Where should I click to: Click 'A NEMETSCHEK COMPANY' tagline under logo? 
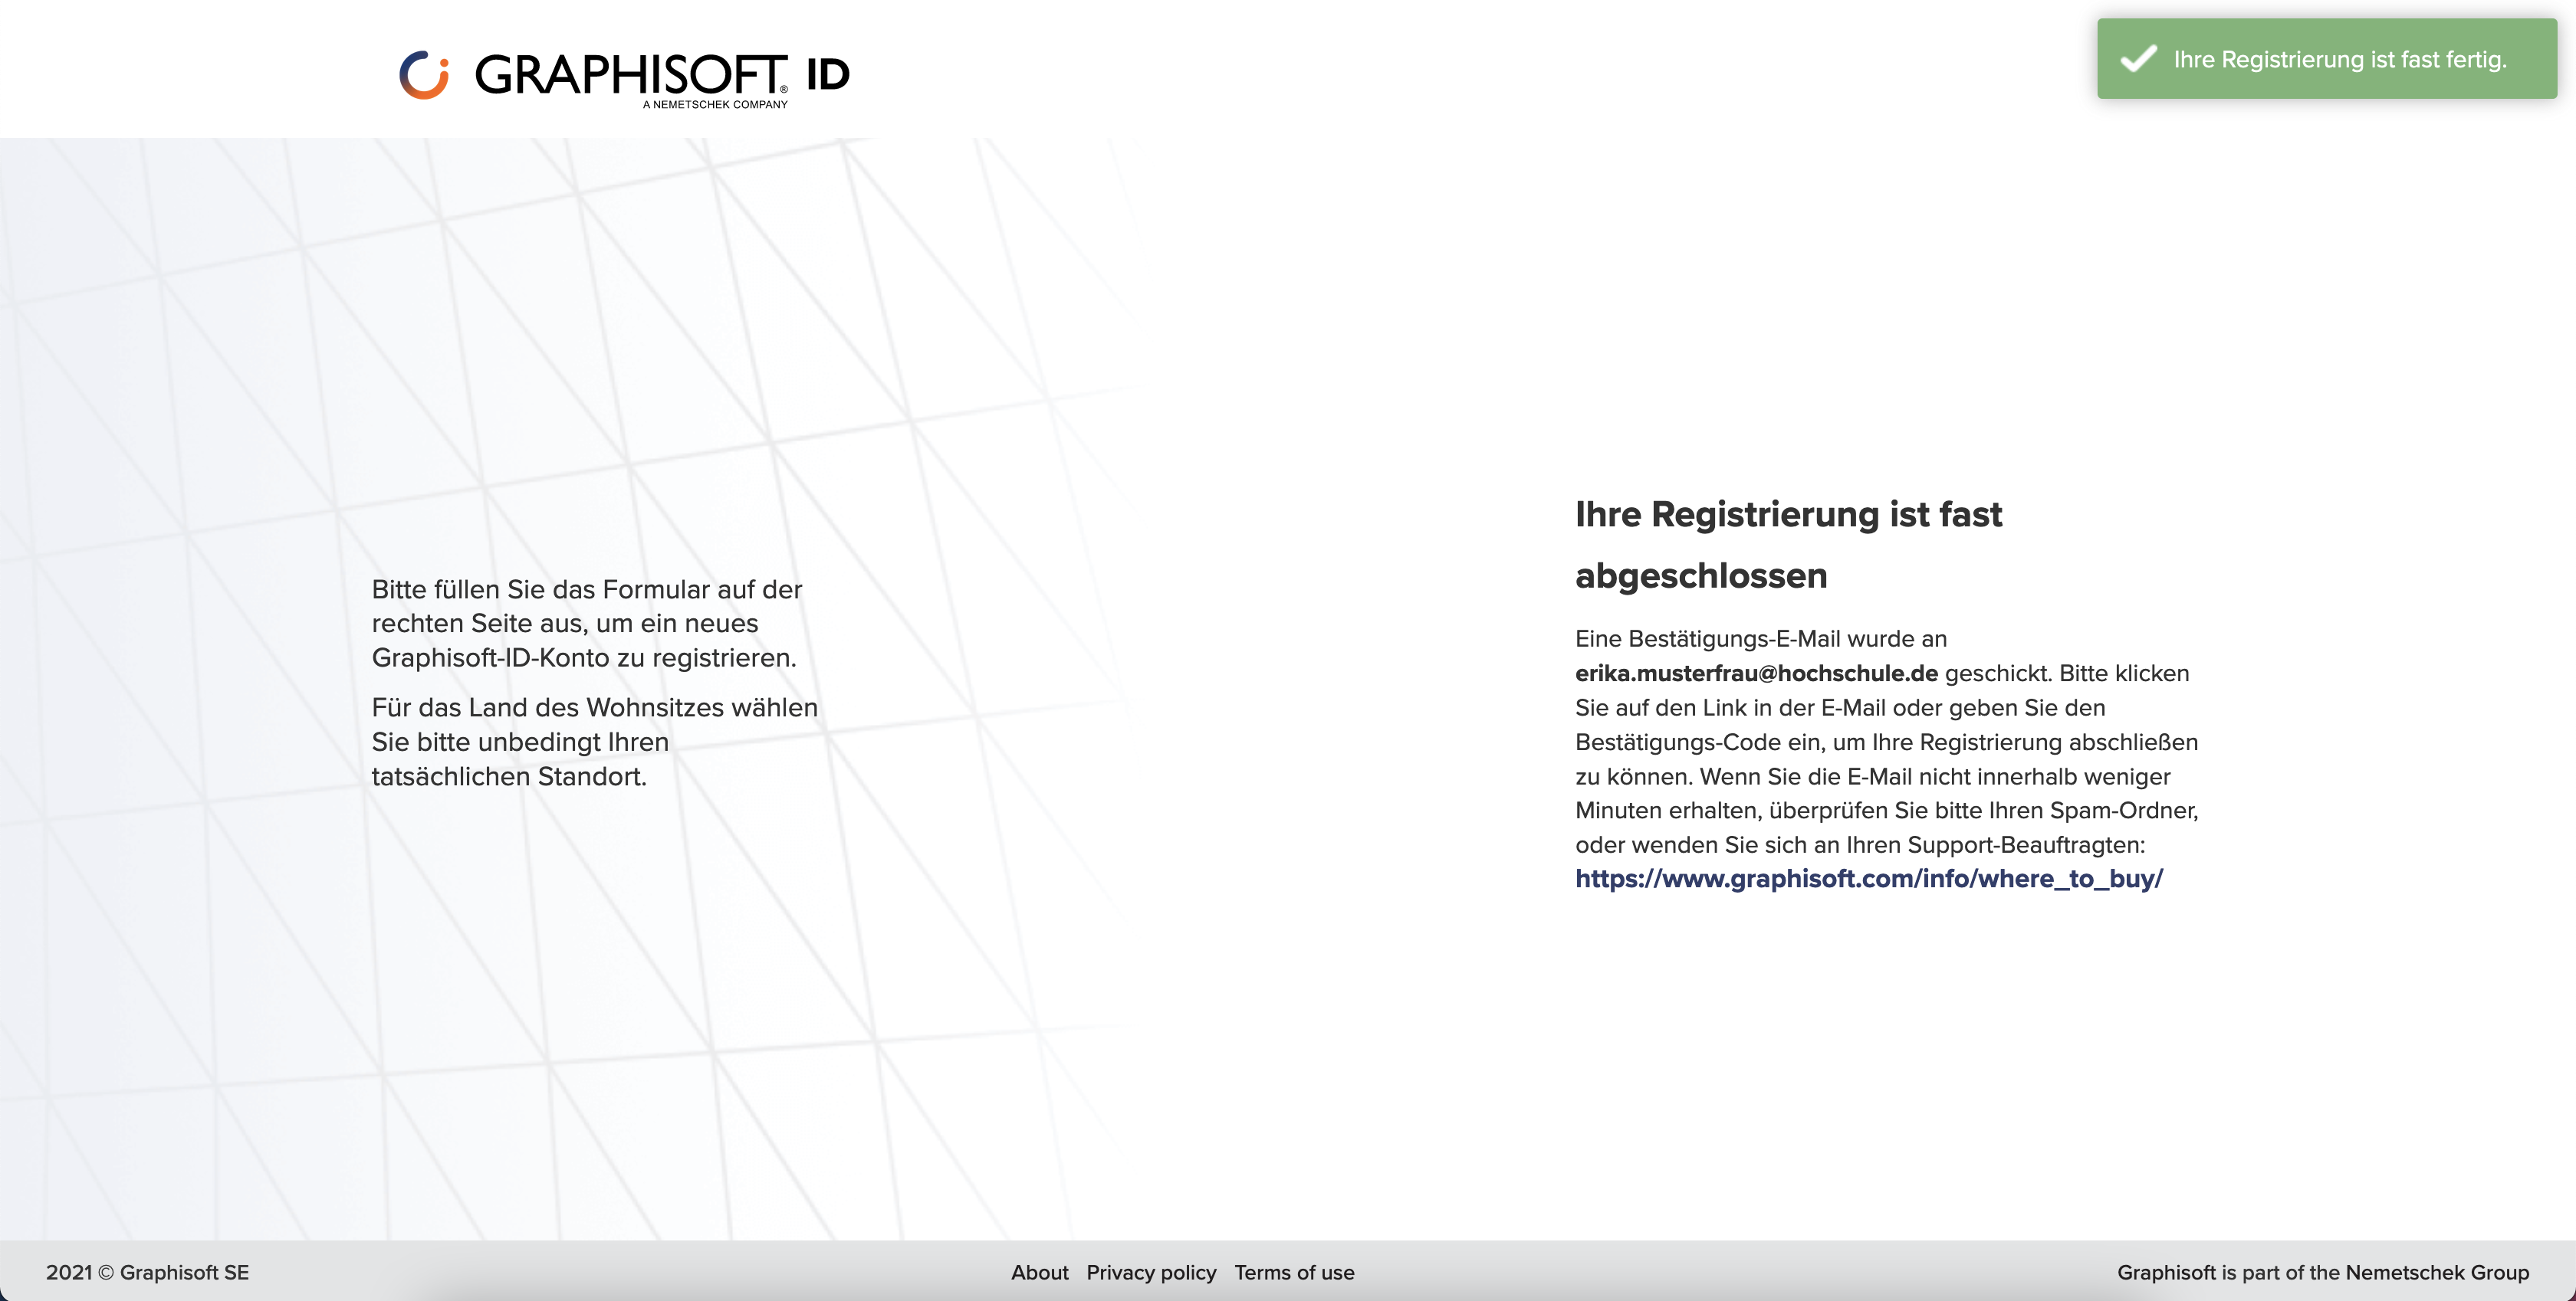(715, 104)
